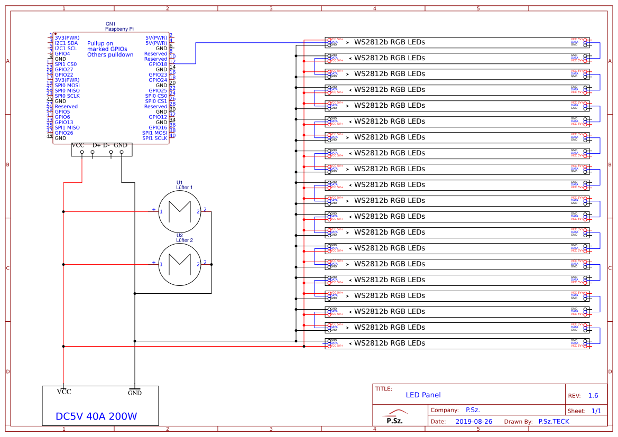This screenshot has height=437, width=618.
Task: Select the DC5V 40A 200W label
Action: click(x=96, y=416)
